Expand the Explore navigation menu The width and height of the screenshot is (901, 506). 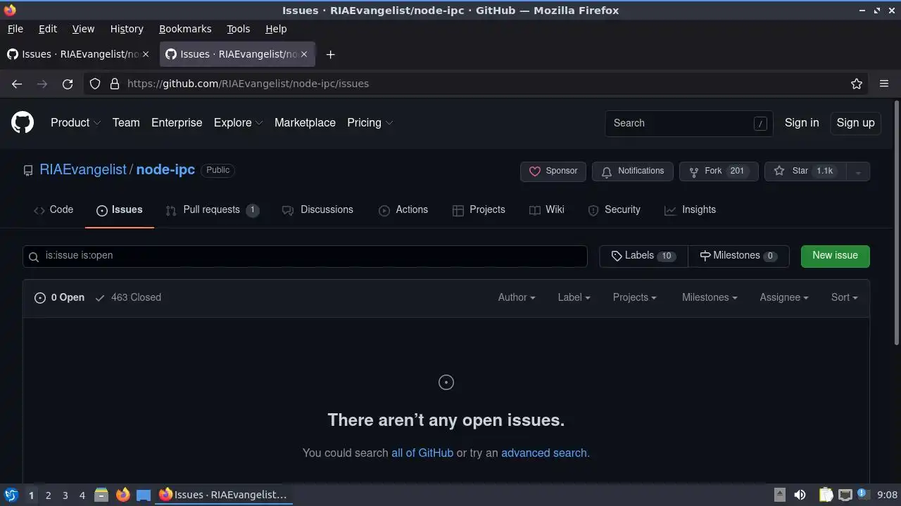click(x=238, y=122)
